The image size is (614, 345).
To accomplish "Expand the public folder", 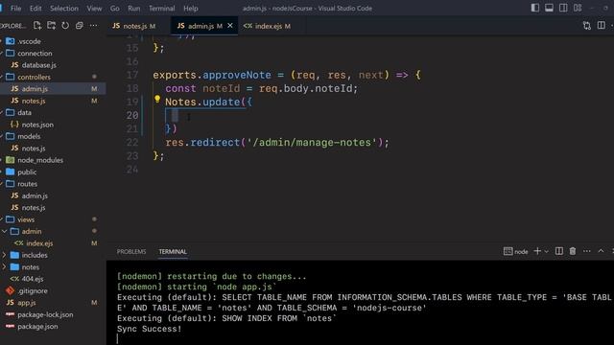I will point(27,172).
